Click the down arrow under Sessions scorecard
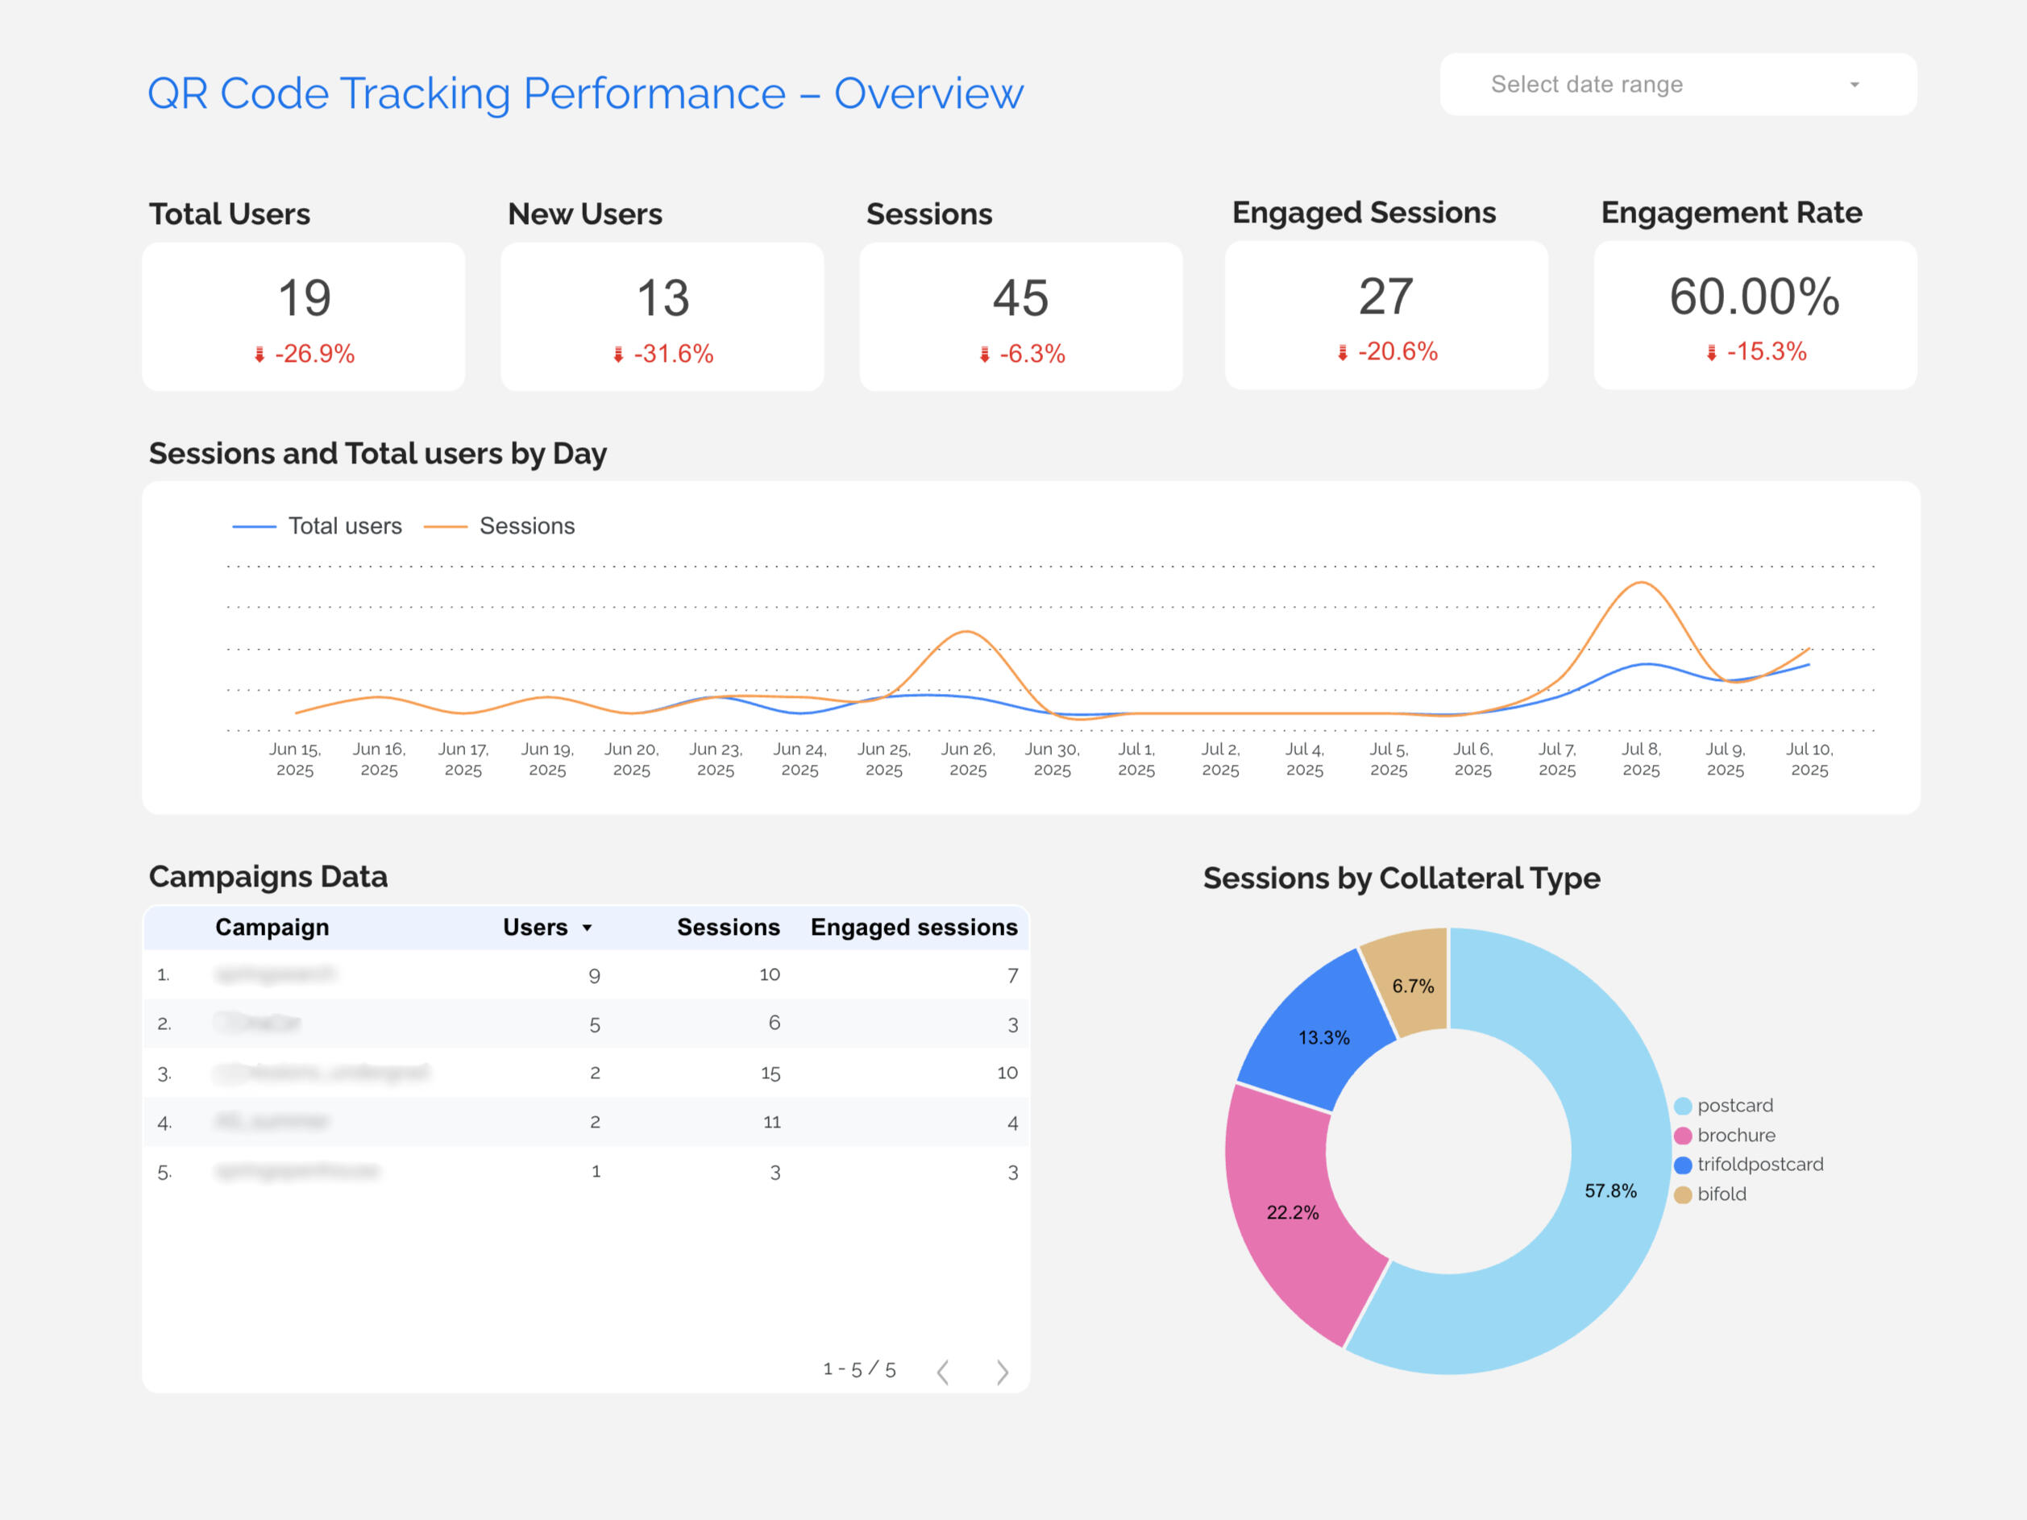This screenshot has height=1520, width=2027. (x=984, y=355)
